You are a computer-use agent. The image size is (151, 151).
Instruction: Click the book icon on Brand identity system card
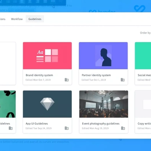point(67,80)
